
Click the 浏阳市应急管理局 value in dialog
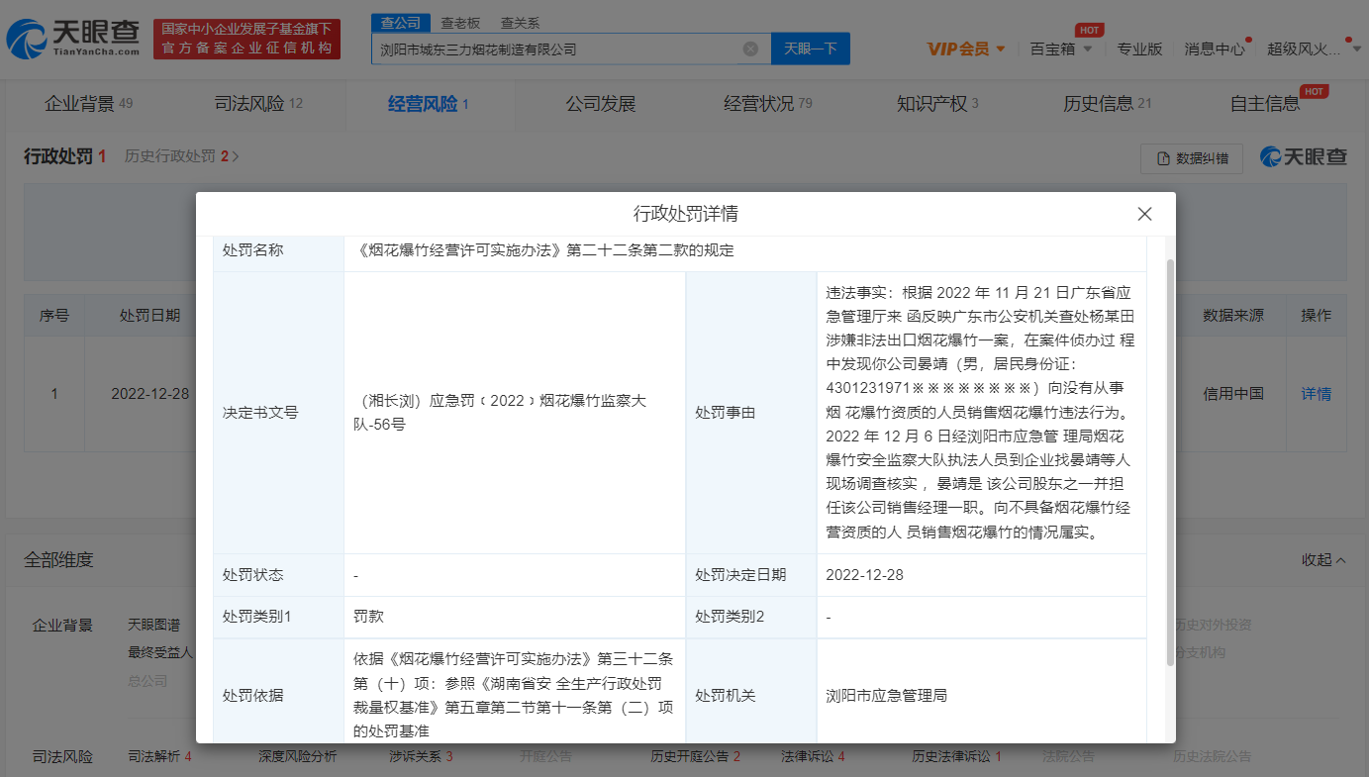click(887, 695)
